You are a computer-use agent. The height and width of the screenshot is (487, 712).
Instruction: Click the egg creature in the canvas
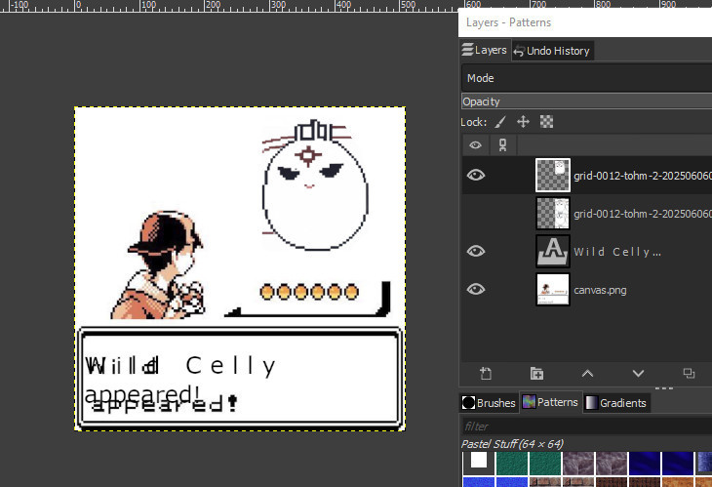pyautogui.click(x=314, y=186)
